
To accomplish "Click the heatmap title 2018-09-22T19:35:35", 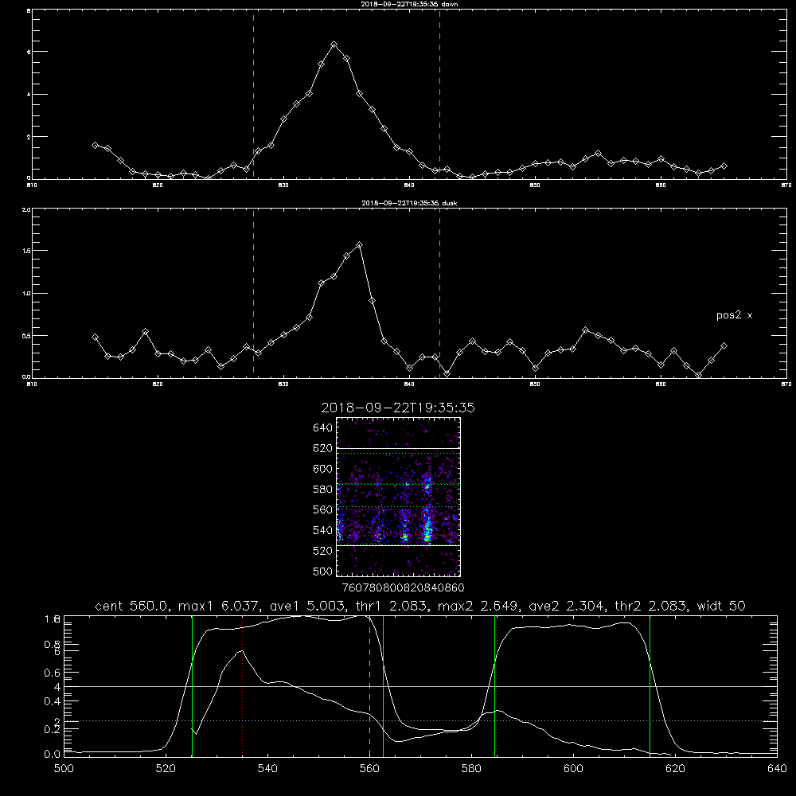I will tap(398, 408).
